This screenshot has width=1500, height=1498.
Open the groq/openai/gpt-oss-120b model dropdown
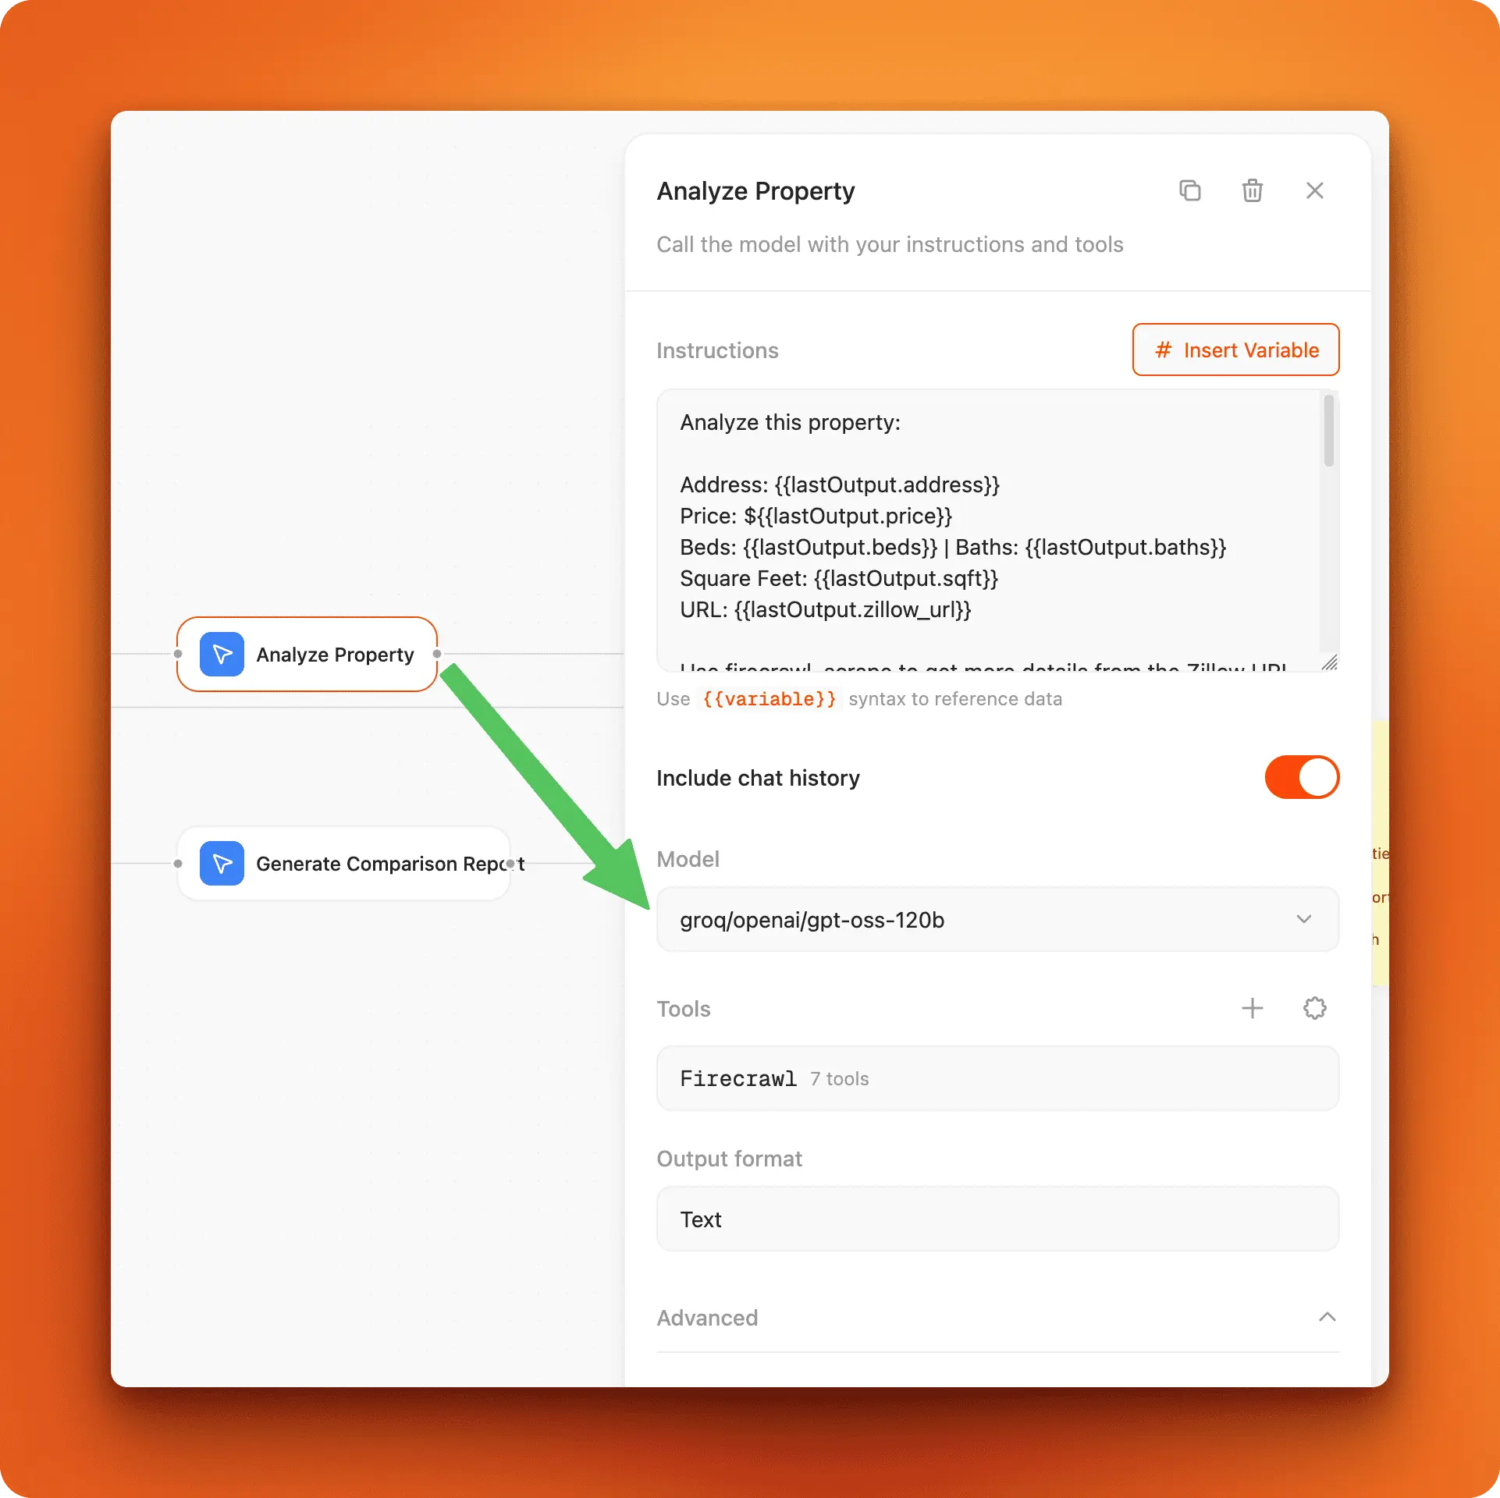(x=997, y=919)
